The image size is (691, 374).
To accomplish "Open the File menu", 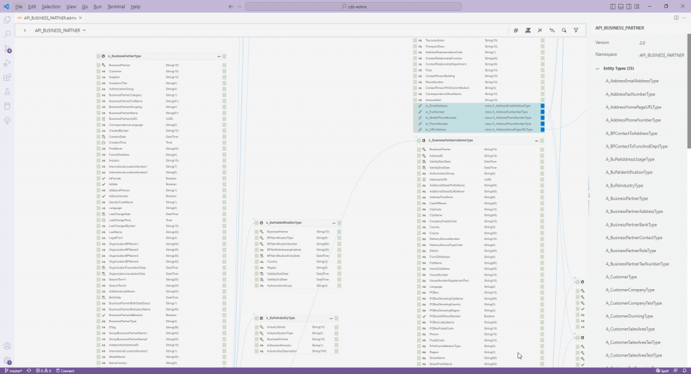I will (18, 7).
